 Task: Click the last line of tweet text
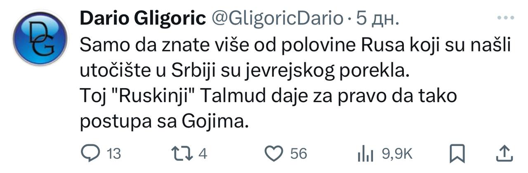(164, 122)
